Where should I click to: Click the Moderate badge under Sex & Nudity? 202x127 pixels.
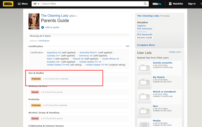click(36, 79)
